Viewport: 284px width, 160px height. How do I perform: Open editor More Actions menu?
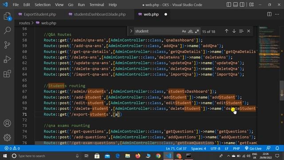277,14
